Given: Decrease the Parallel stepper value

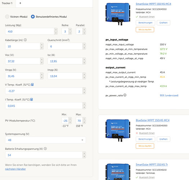Looking at the screenshot, I should click(x=84, y=33).
